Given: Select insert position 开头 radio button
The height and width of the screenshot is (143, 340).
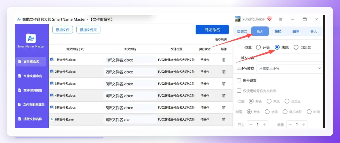Looking at the screenshot, I should 258,47.
